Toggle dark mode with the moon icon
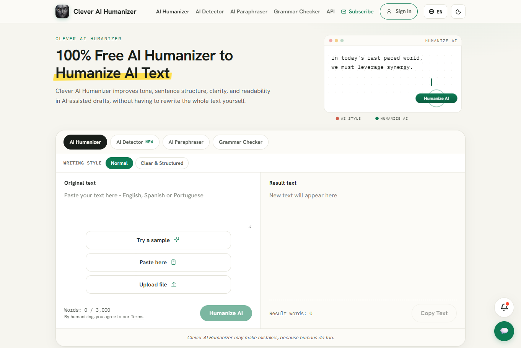 [458, 11]
